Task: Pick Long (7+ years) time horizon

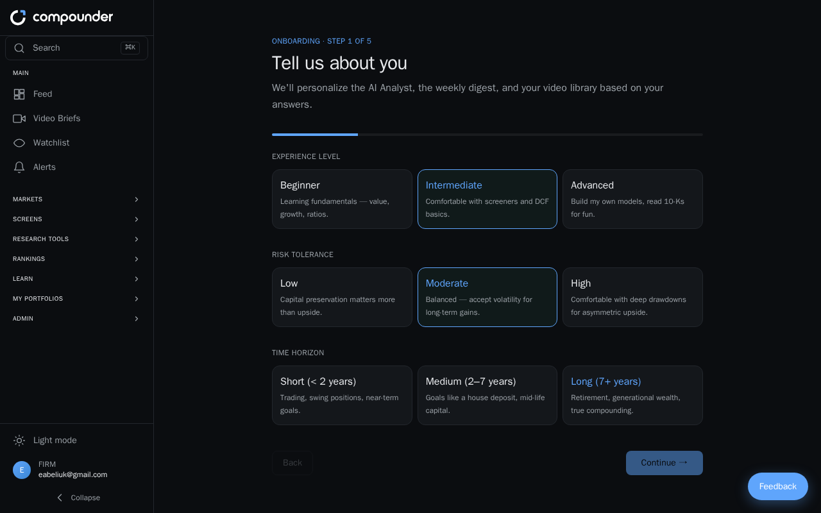Action: click(632, 395)
